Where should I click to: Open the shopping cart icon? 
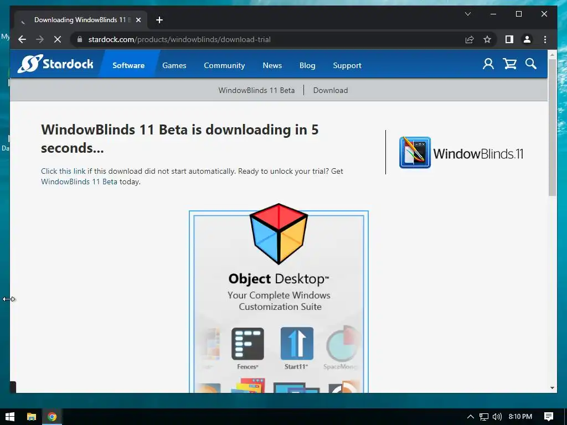[509, 64]
